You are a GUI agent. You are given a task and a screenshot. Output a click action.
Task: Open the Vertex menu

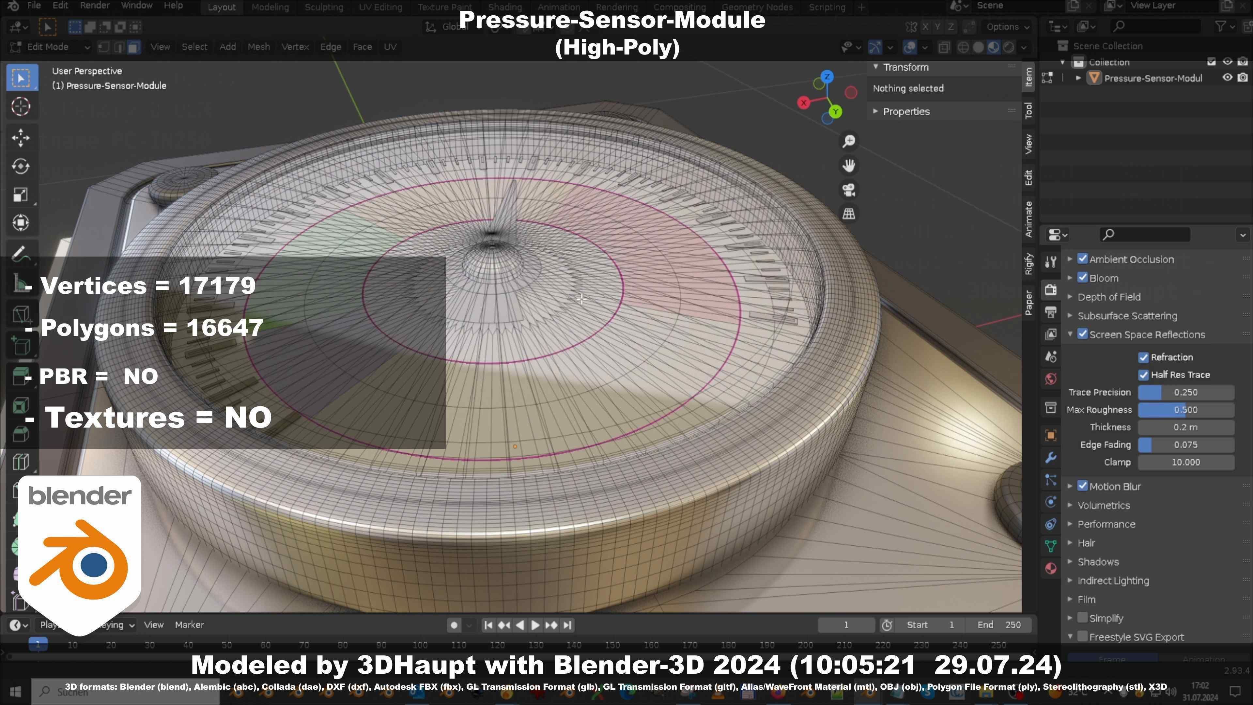[x=295, y=47]
